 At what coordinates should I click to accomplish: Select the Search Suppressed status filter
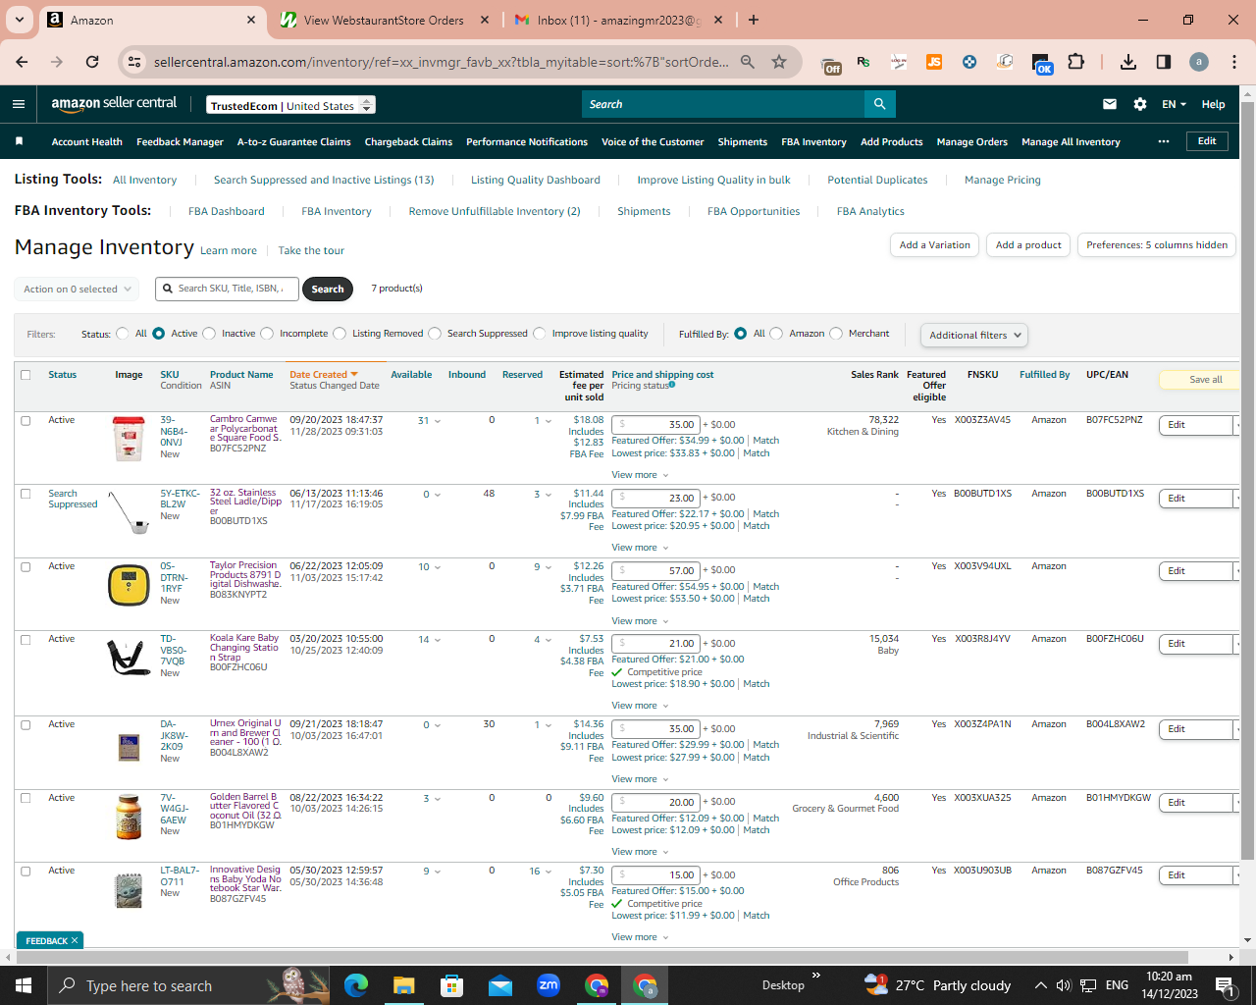(435, 334)
